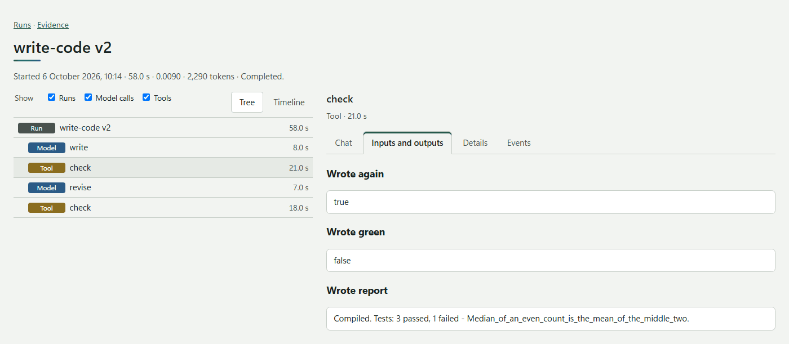Viewport: 789px width, 344px height.
Task: Click the Wrote green heading
Action: (356, 232)
